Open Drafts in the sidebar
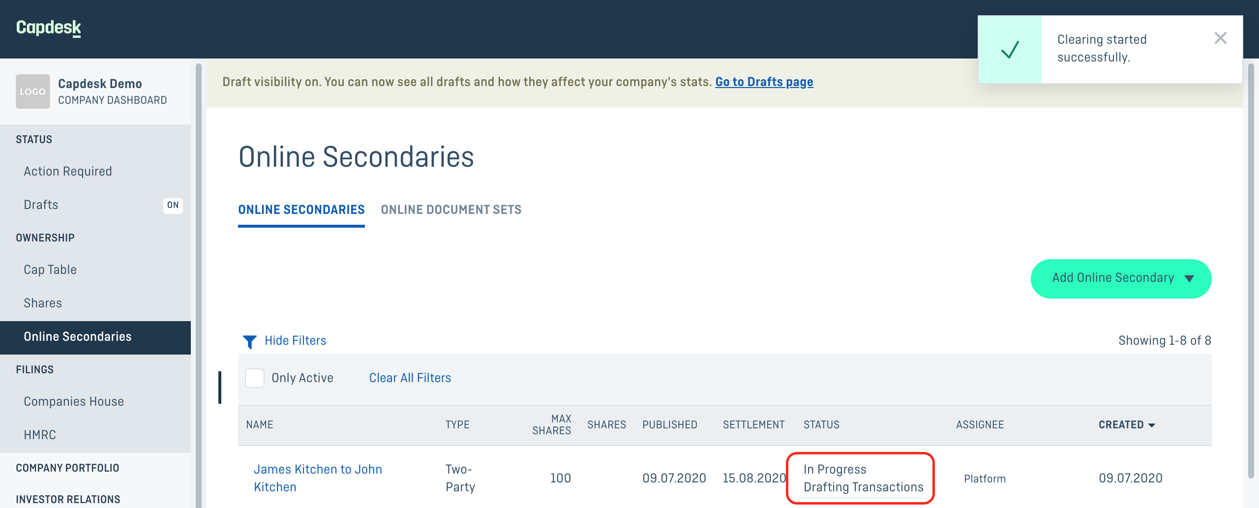The image size is (1259, 508). (41, 205)
